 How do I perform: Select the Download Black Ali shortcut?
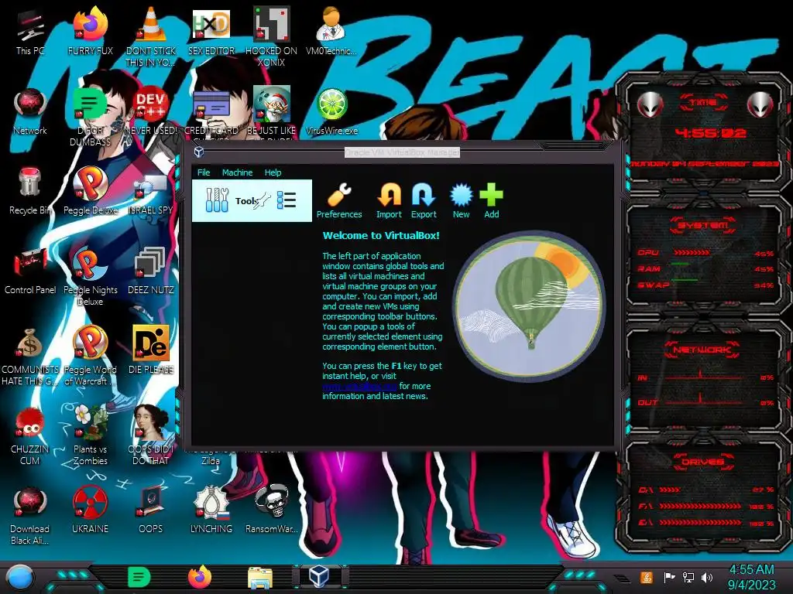(x=30, y=515)
